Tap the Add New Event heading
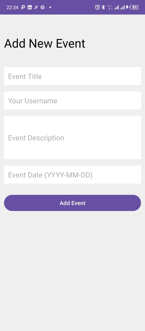The height and width of the screenshot is (331, 145). 45,44
